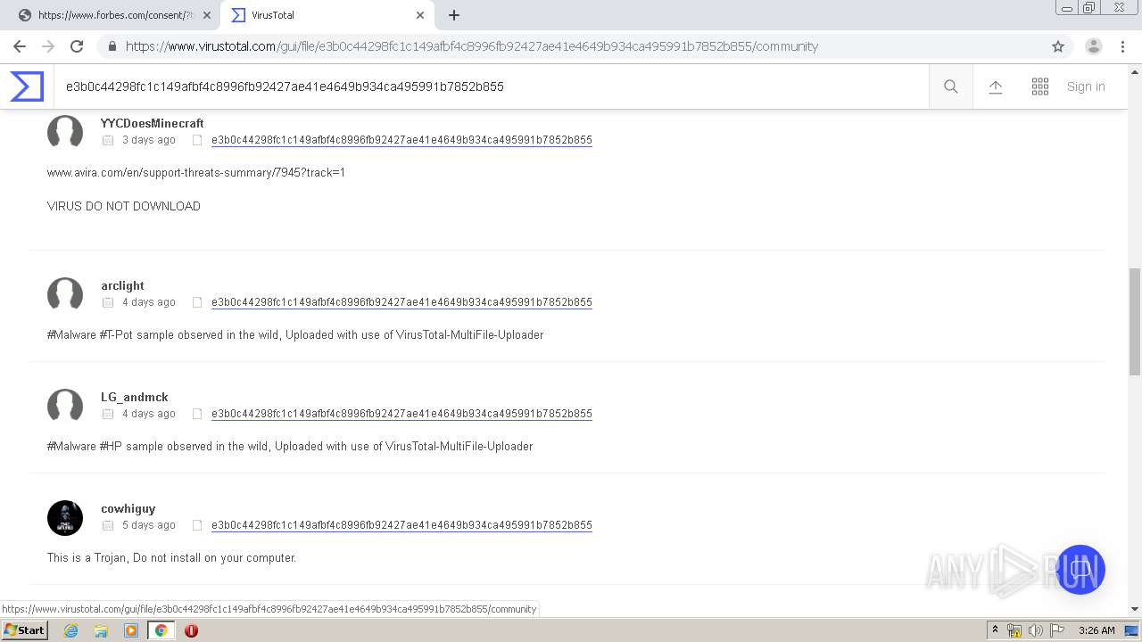Open cowhiguy username

pyautogui.click(x=128, y=508)
